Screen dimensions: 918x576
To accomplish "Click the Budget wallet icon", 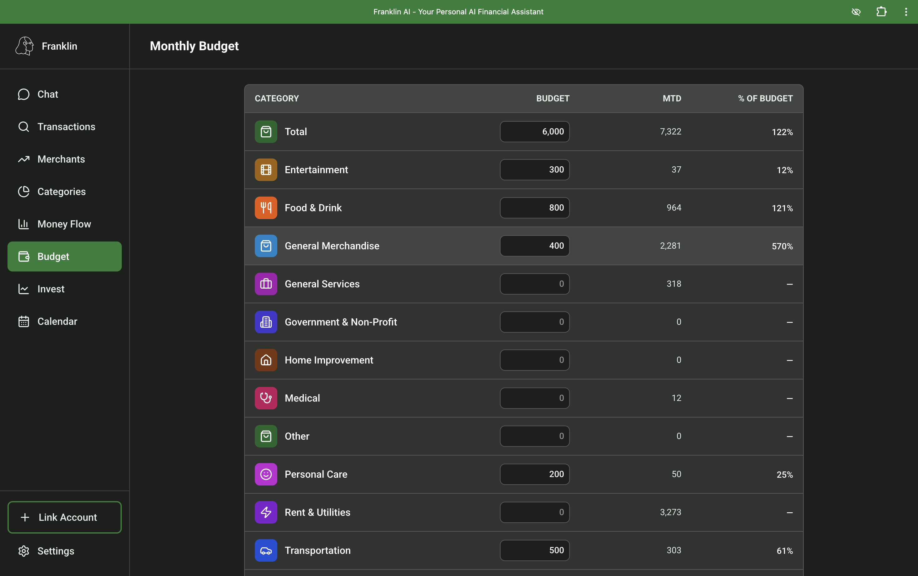I will pos(24,256).
